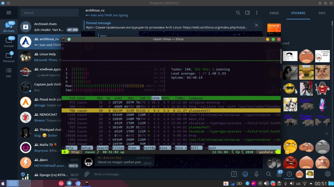The image size is (334, 187).
Task: Open the pinned Arch install message
Action: tap(167, 25)
